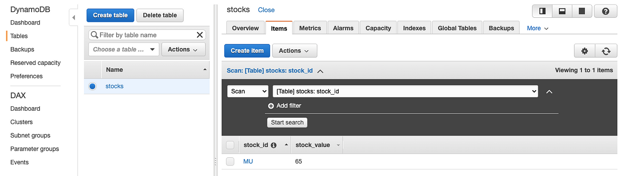
Task: Collapse the left navigation sidebar arrow
Action: click(74, 17)
